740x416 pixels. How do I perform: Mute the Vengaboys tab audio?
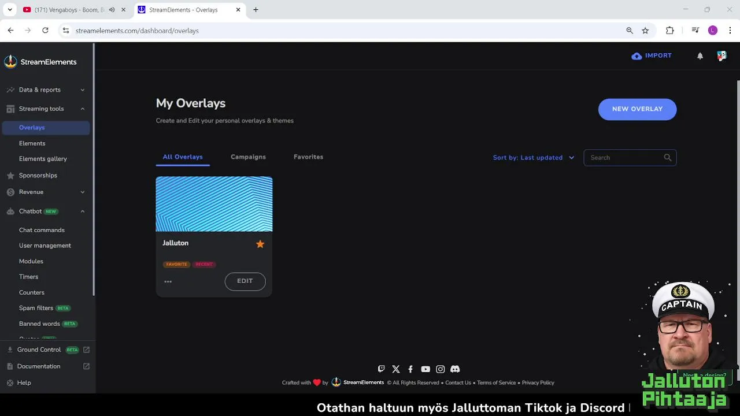point(112,10)
